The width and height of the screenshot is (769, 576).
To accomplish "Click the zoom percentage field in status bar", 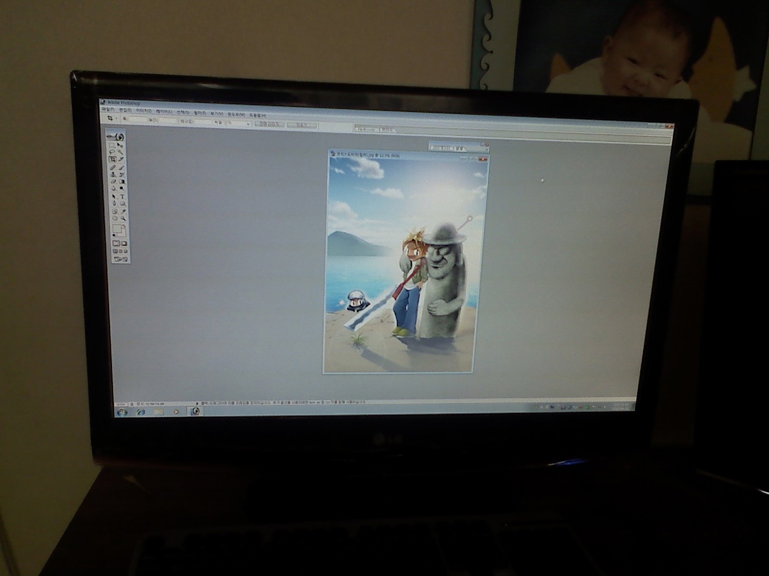I will point(121,405).
